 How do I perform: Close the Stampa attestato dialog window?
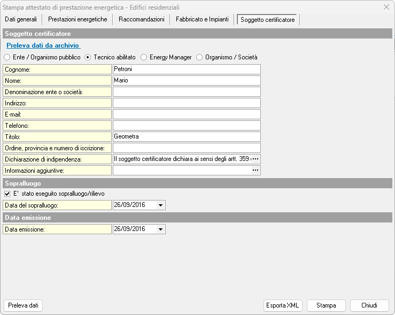point(386,7)
